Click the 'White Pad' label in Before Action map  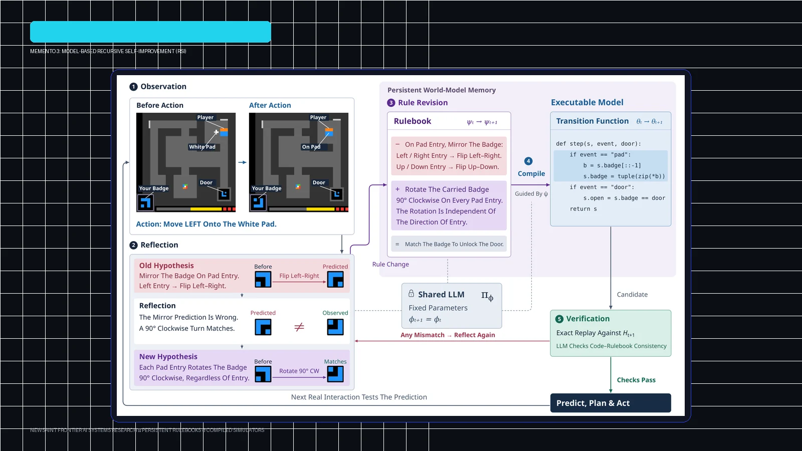(x=202, y=147)
